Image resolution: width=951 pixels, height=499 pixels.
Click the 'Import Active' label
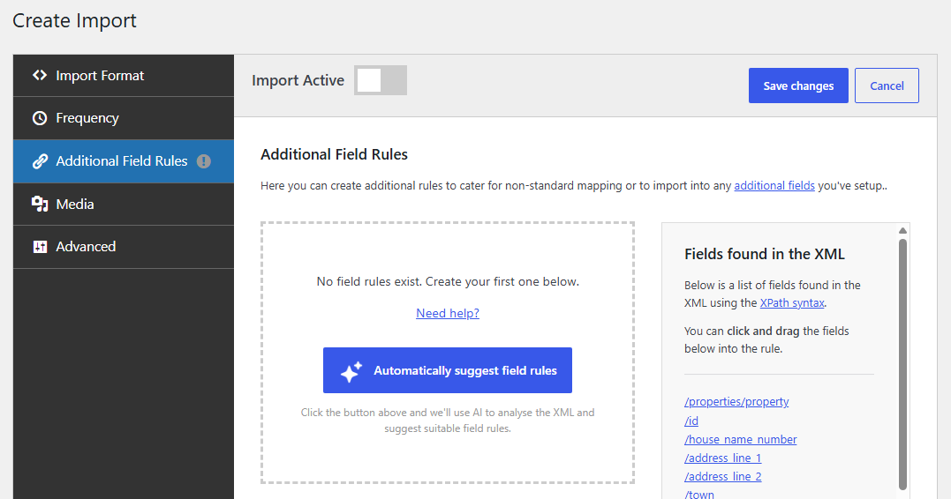click(x=298, y=80)
